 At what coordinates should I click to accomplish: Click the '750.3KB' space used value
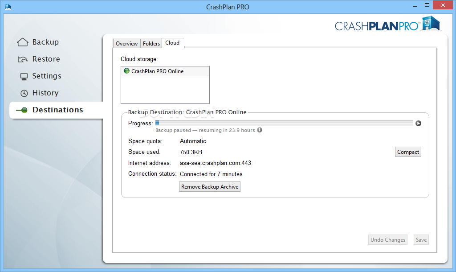[191, 152]
